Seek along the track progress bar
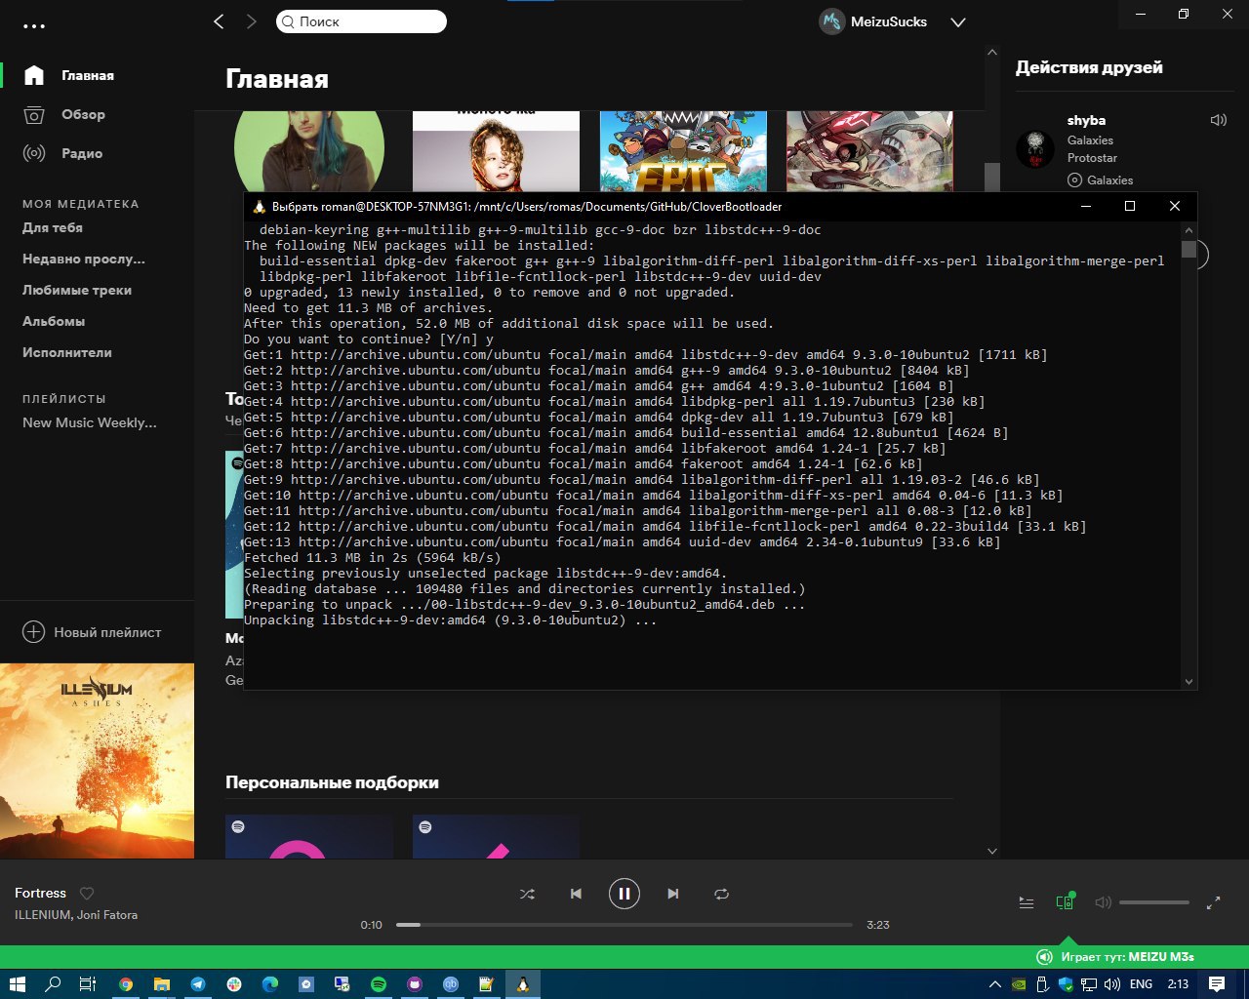The height and width of the screenshot is (999, 1249). 624,925
